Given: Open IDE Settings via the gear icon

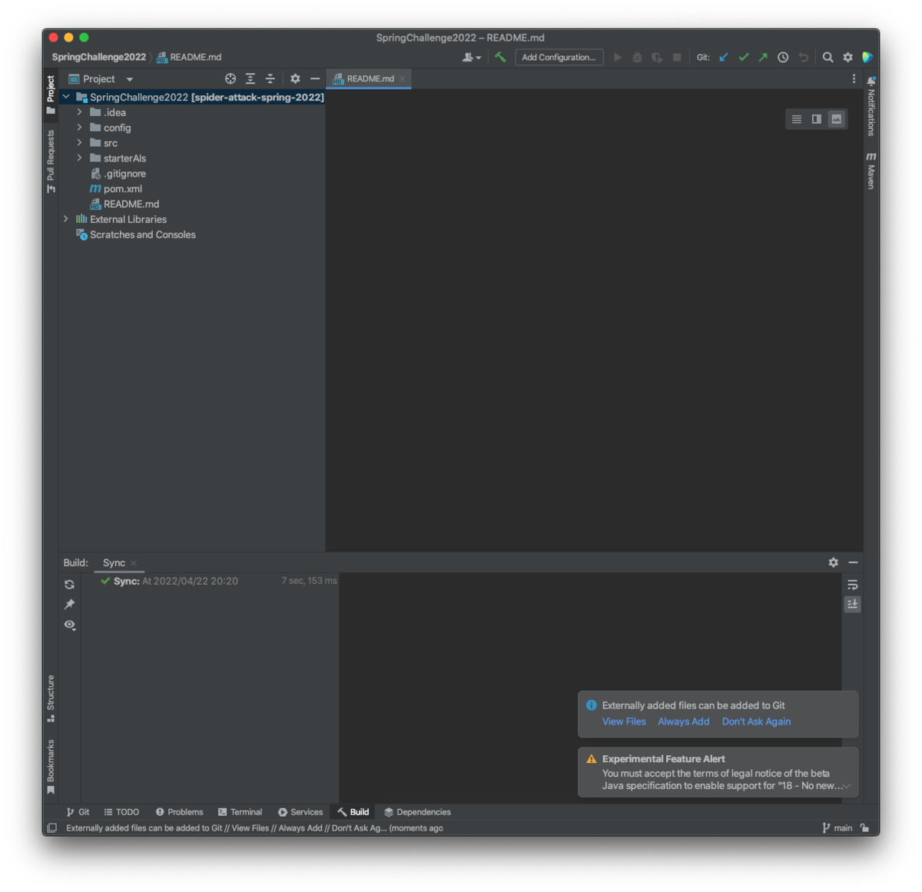Looking at the screenshot, I should point(847,57).
